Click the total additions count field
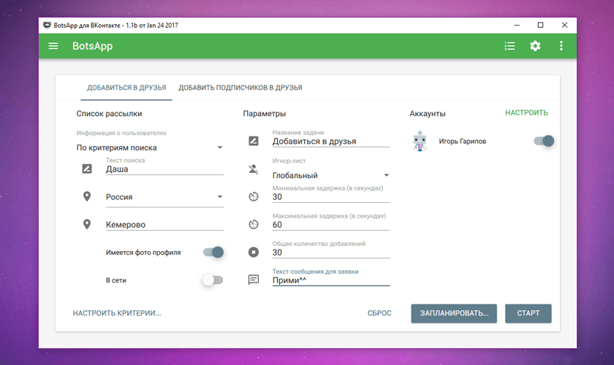 click(331, 253)
